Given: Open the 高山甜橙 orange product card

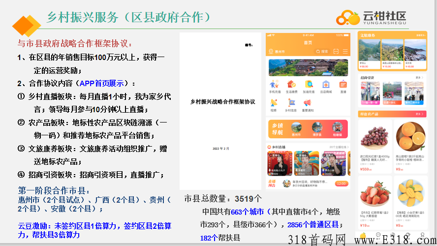Looking at the screenshot, I should click(410, 146).
